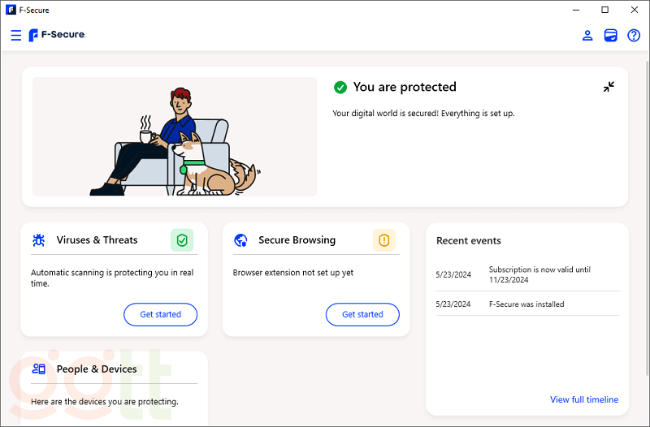This screenshot has height=427, width=650.
Task: Open the help question mark icon
Action: click(634, 36)
